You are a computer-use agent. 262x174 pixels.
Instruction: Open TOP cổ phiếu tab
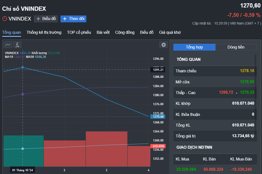coord(79,32)
